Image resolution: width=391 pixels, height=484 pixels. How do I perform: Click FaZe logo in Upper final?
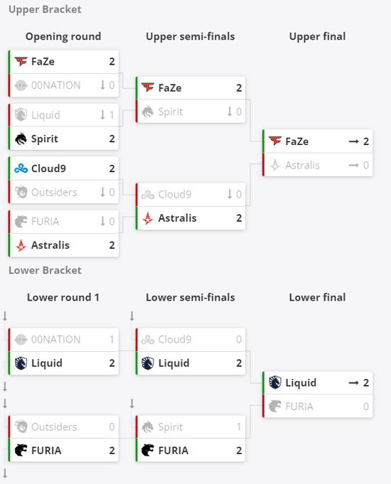click(x=275, y=141)
